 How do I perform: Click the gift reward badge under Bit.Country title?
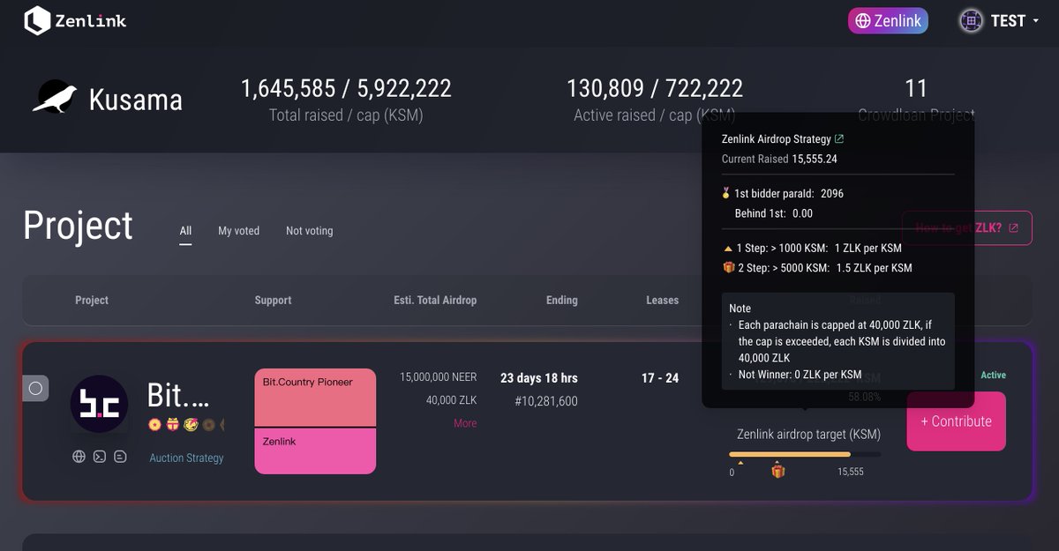tap(172, 425)
